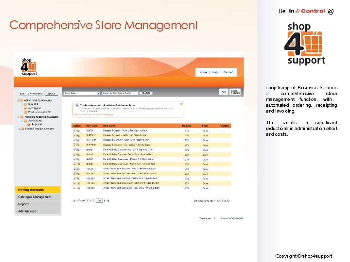This screenshot has width=350, height=262.
Task: Edit the Bank Holiday Sleepover Mon to Fri row
Action: point(74,159)
